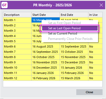Click the End Date column header

[74, 15]
